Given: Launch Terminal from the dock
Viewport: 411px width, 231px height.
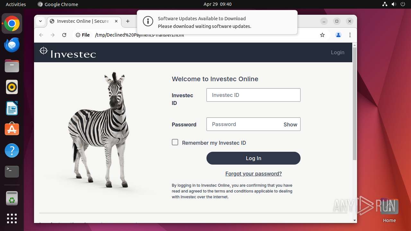Looking at the screenshot, I should [x=12, y=172].
